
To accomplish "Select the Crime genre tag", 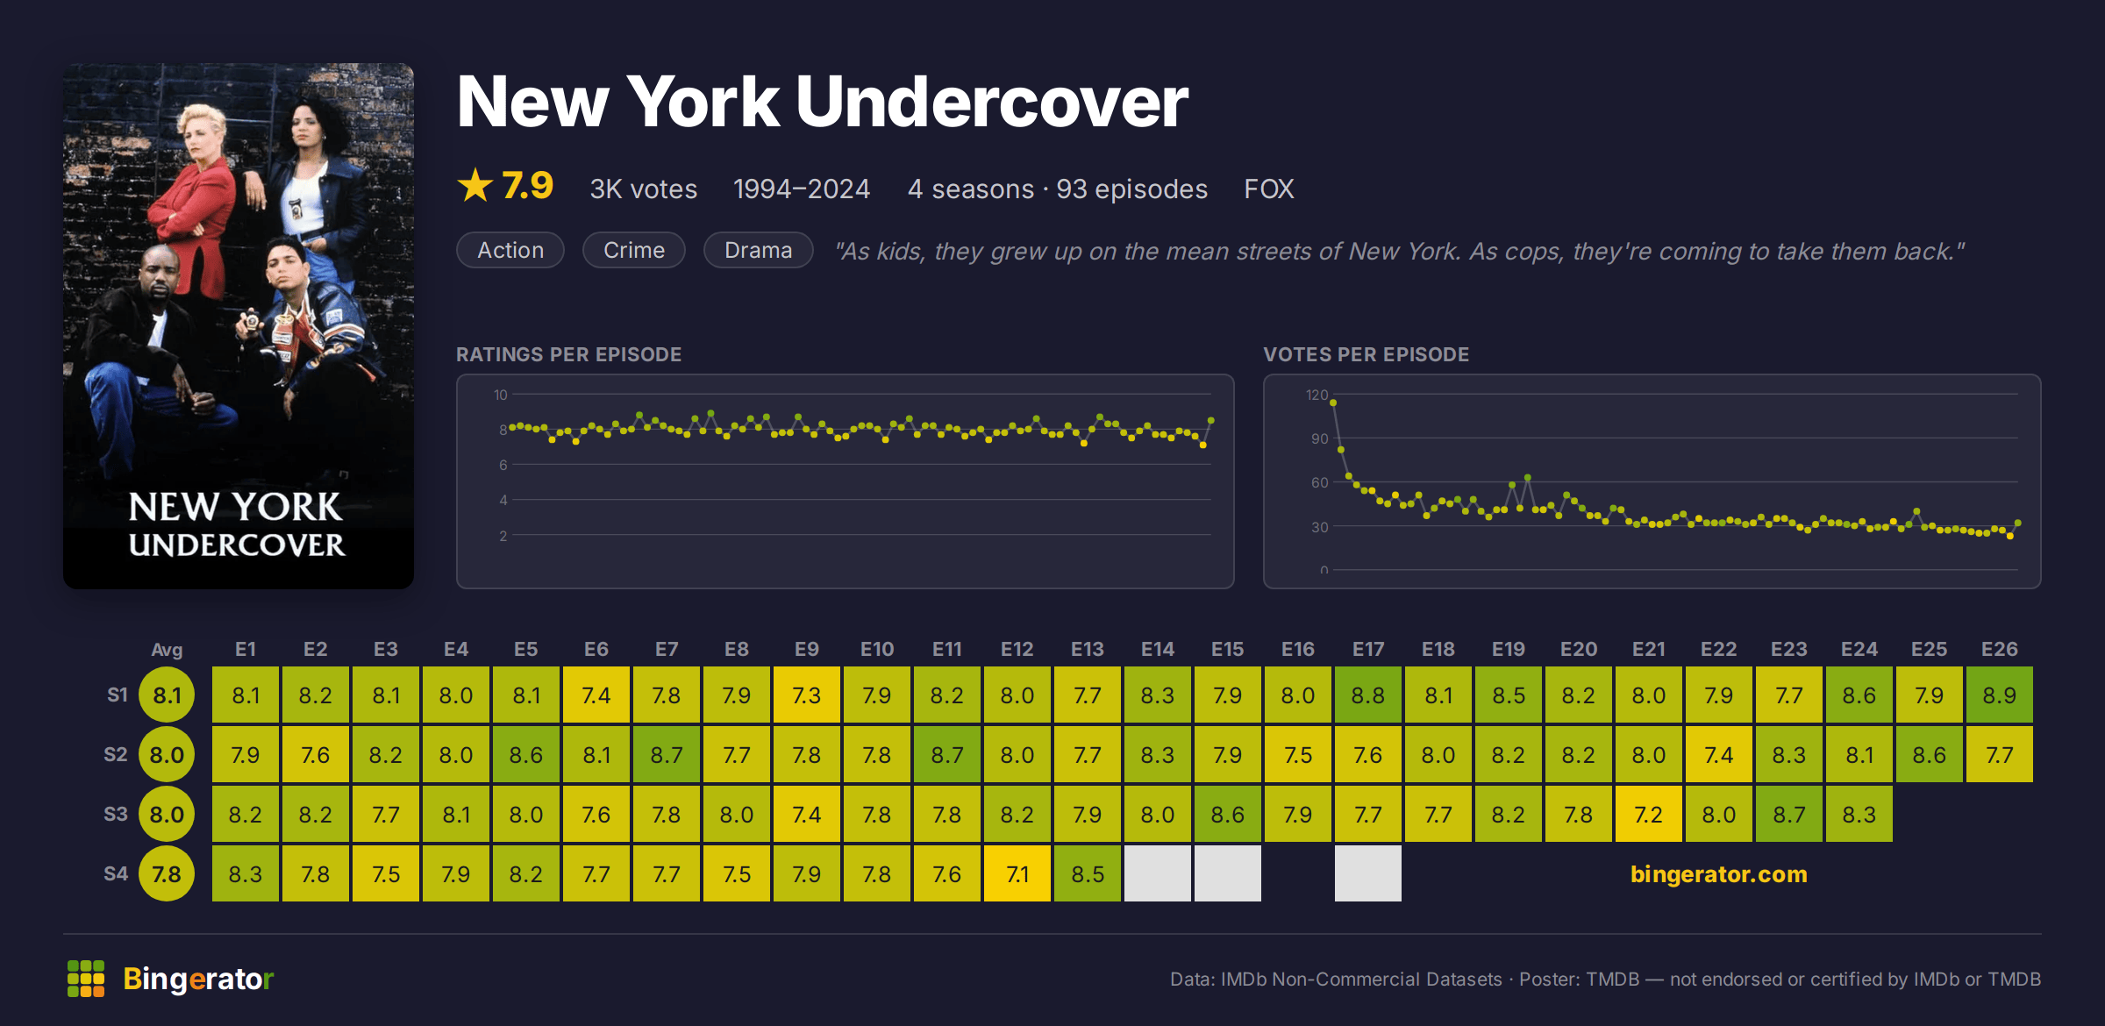I will (634, 251).
